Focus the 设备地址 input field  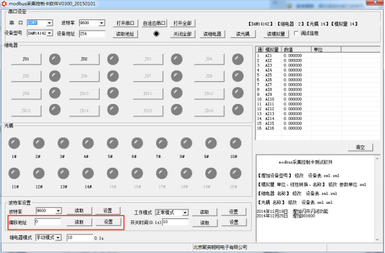[92, 34]
